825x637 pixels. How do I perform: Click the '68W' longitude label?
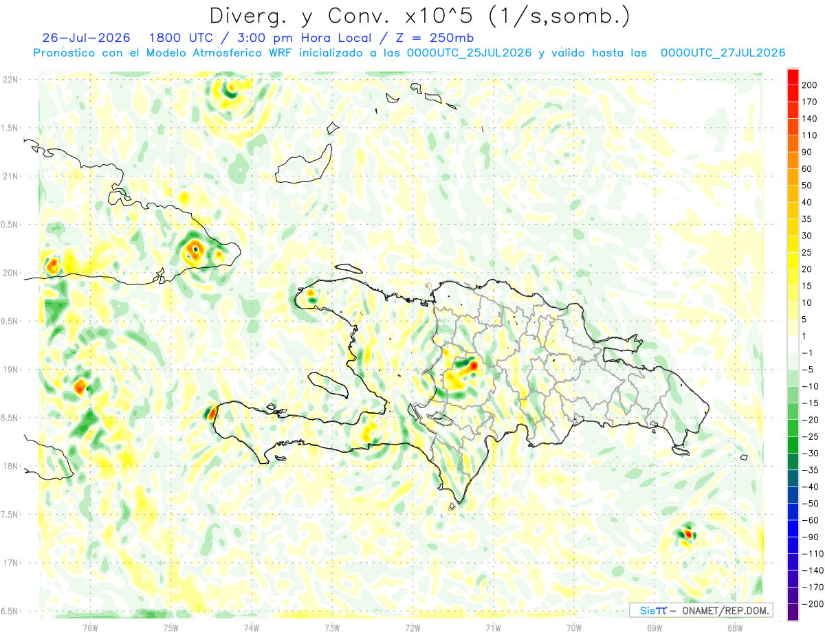click(x=735, y=627)
